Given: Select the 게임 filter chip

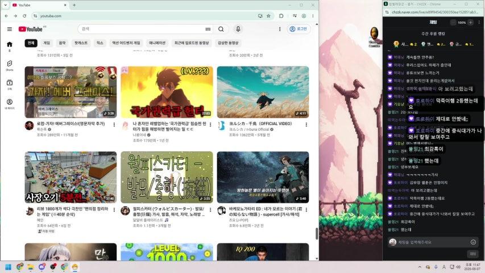Looking at the screenshot, I should tap(47, 43).
